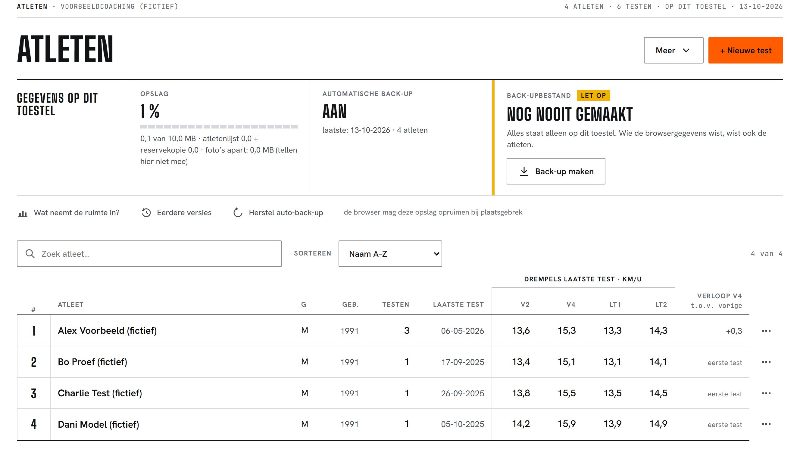The width and height of the screenshot is (800, 449).
Task: Click date 06-05-2026 in Alex's row
Action: coord(462,331)
